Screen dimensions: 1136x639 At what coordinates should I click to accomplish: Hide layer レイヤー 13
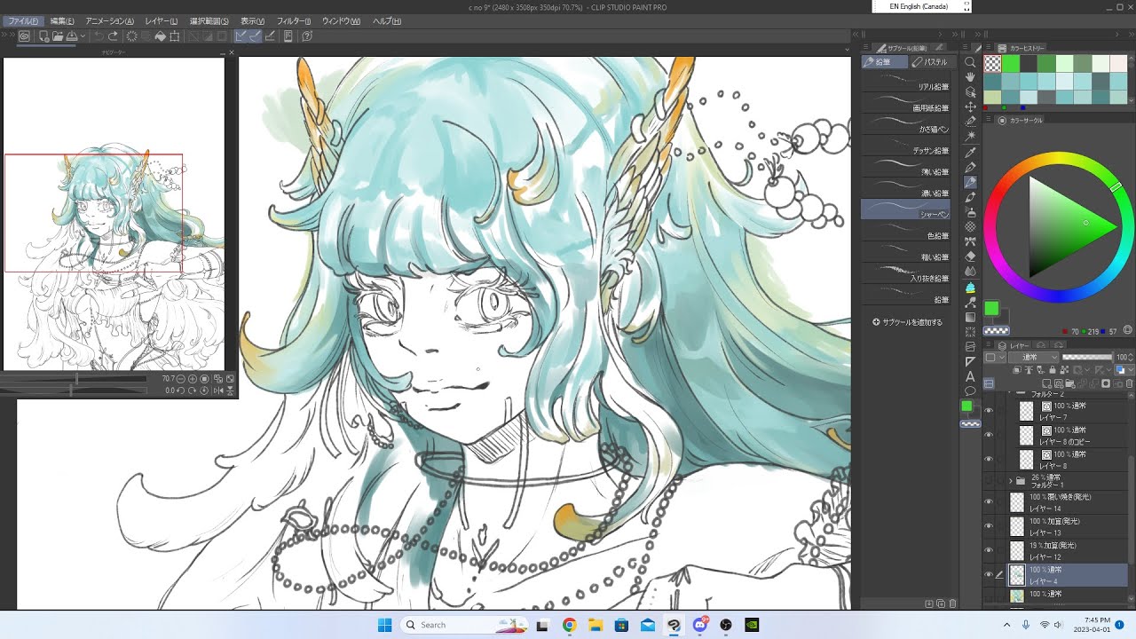tap(989, 526)
